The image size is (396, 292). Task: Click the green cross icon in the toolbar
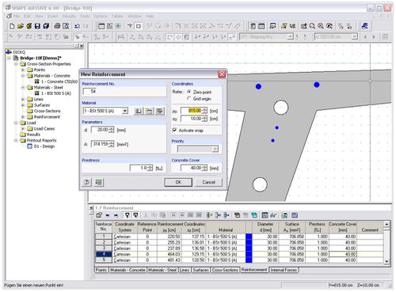pos(118,26)
